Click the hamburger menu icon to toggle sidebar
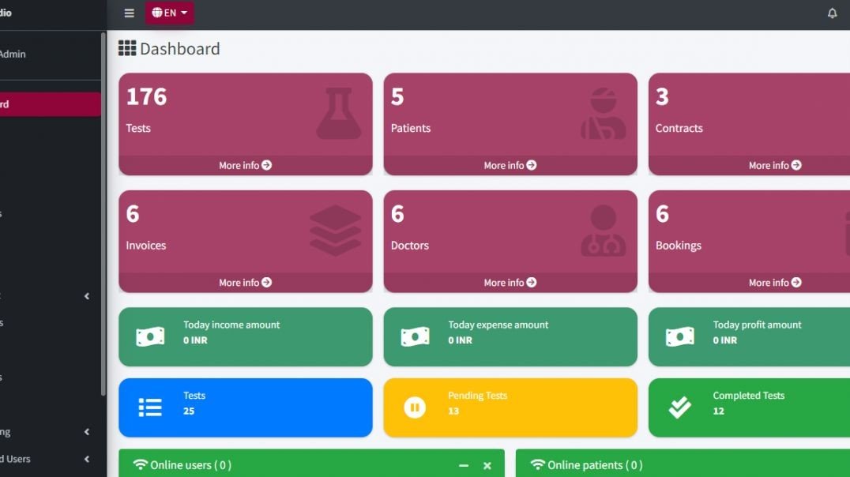Screen dimensions: 850x477 (129, 13)
